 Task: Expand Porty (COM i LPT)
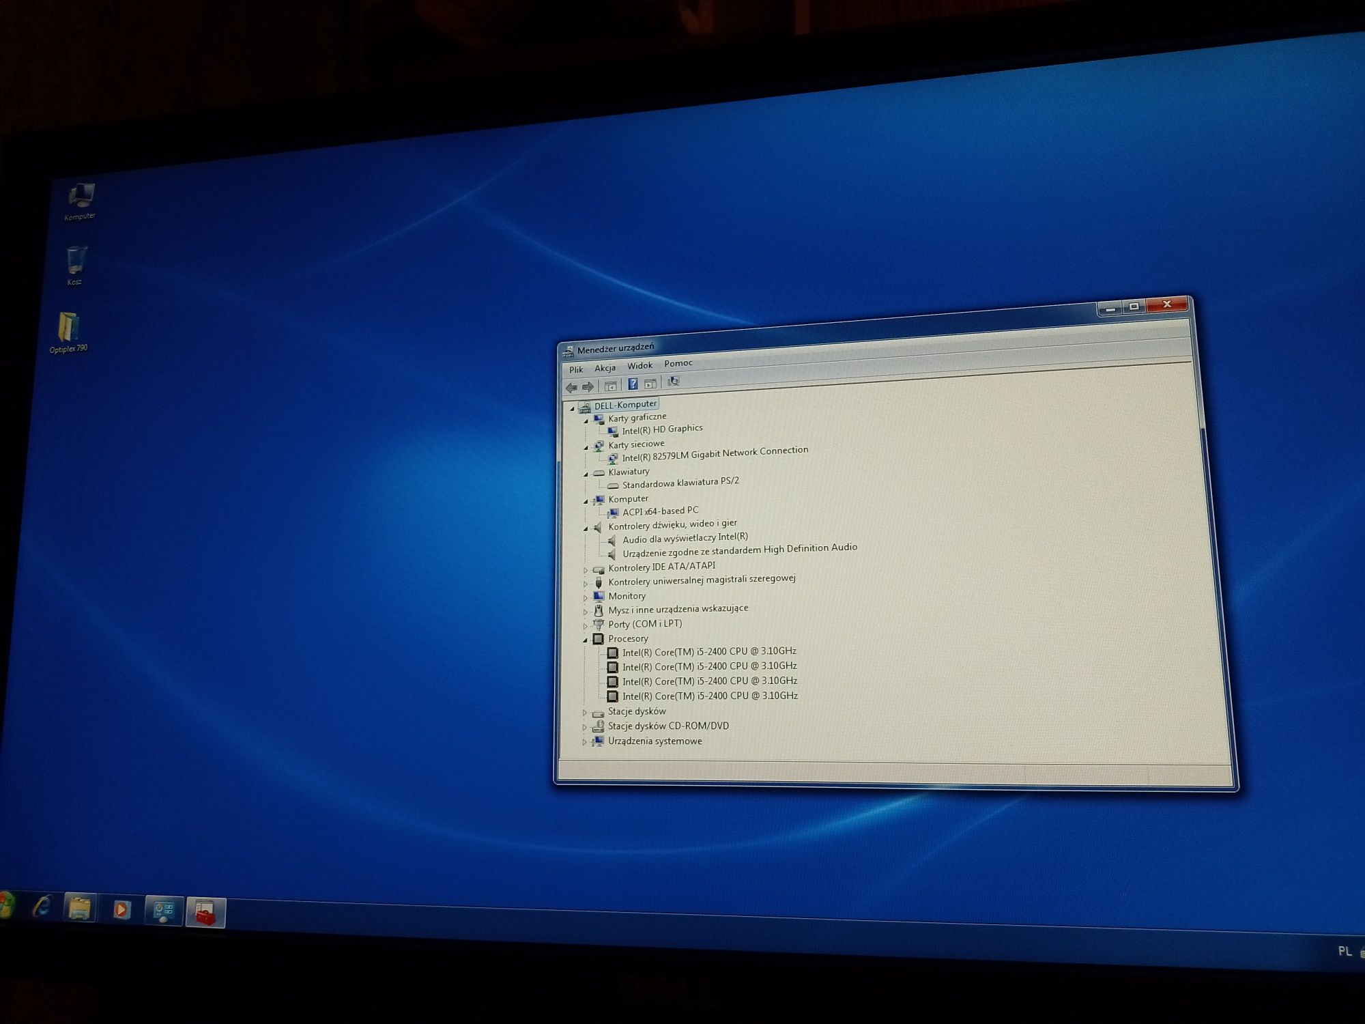point(586,625)
